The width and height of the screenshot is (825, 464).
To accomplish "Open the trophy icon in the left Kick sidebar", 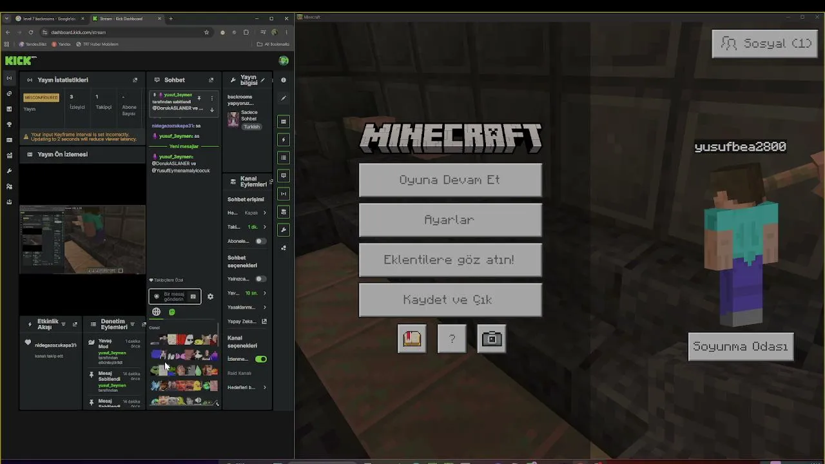I will (9, 124).
